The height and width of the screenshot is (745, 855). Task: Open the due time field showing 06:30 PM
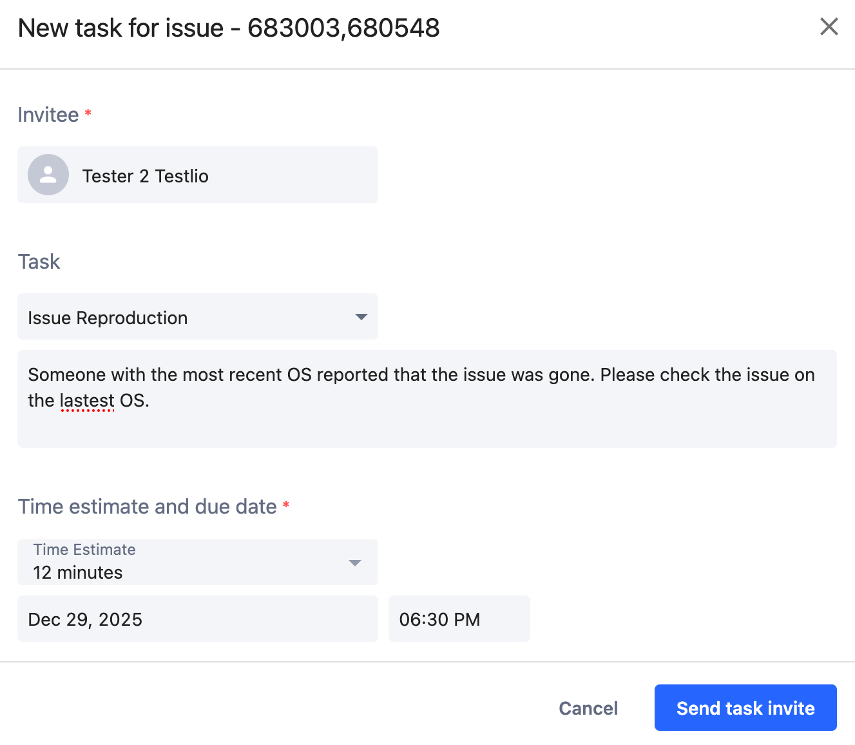point(459,619)
